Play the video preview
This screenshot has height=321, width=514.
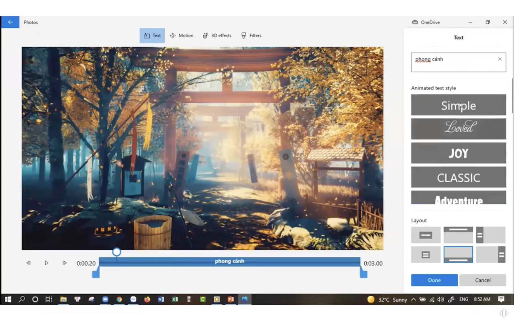click(47, 263)
